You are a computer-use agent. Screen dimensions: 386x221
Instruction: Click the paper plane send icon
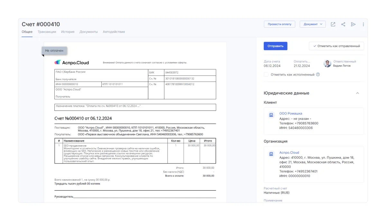coord(353,24)
